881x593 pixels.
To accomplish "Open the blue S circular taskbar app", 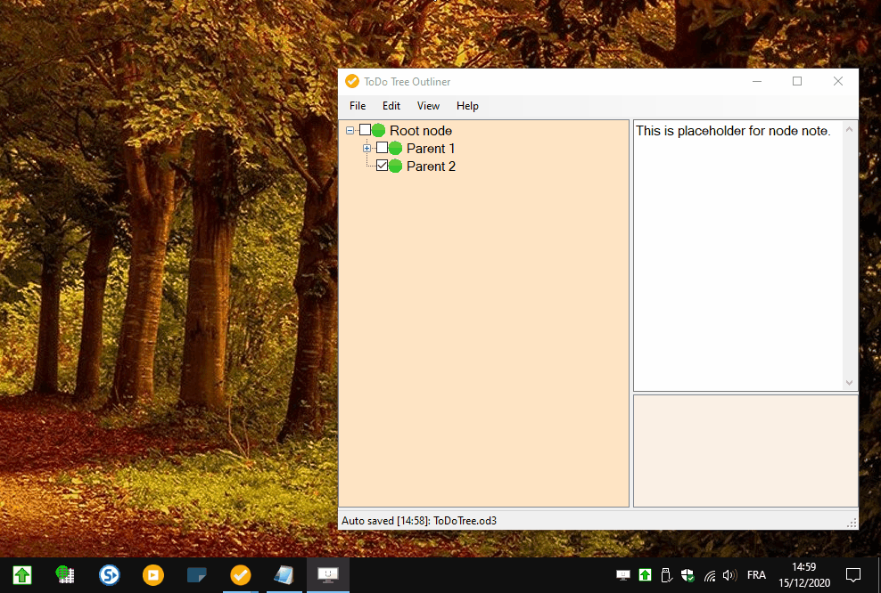I will [x=109, y=575].
